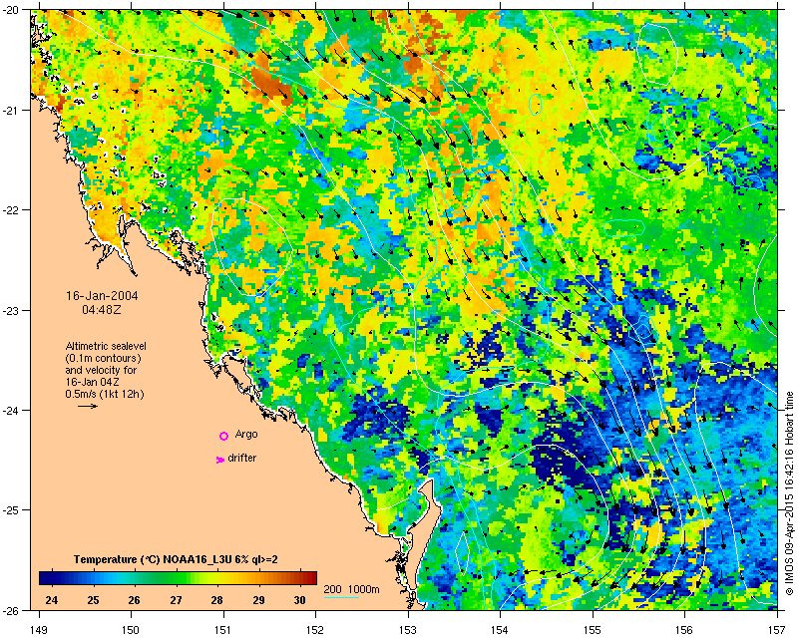Click the velocity scale reference arrow
This screenshot has height=638, width=798.
[88, 406]
